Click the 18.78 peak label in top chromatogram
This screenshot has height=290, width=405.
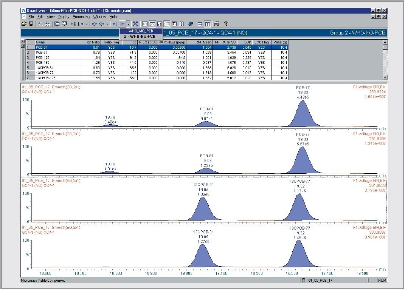point(110,117)
